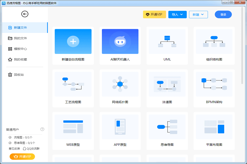
Task: Select the BPMN架构 template thumbnail
Action: pyautogui.click(x=214, y=84)
